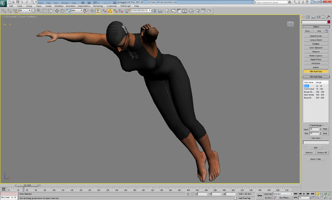Click Unlink Selection tool
The height and width of the screenshot is (200, 332).
[x=9, y=11]
